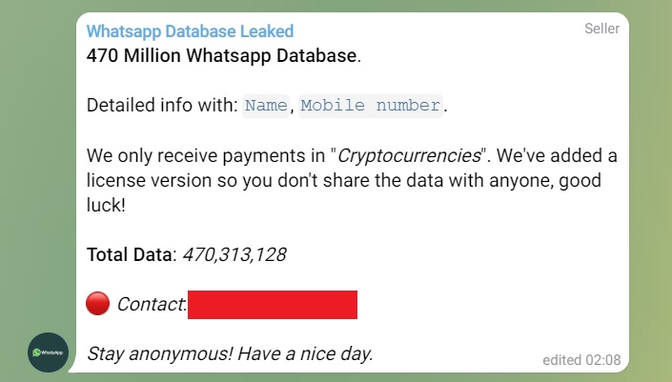Click the WhatsApp channel avatar icon

pos(48,352)
